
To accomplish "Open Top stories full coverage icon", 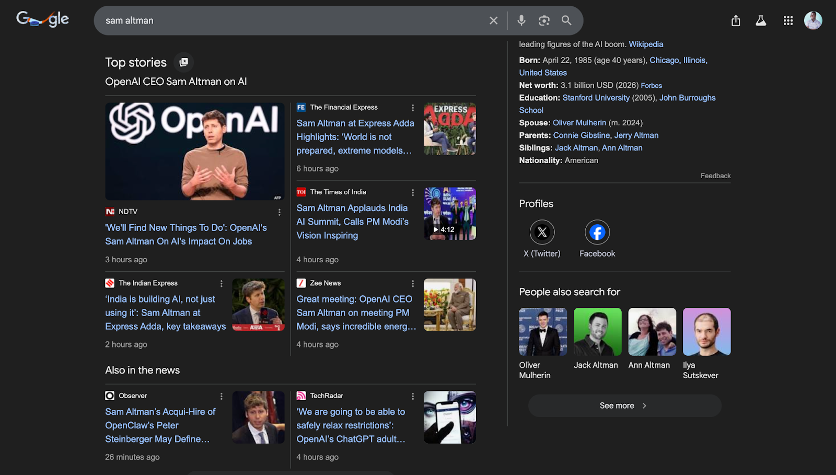I will pyautogui.click(x=183, y=62).
